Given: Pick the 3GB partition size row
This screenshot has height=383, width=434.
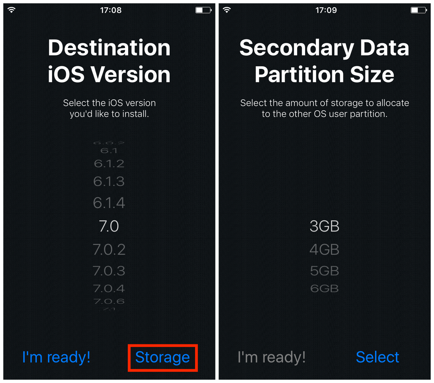Looking at the screenshot, I should [324, 226].
